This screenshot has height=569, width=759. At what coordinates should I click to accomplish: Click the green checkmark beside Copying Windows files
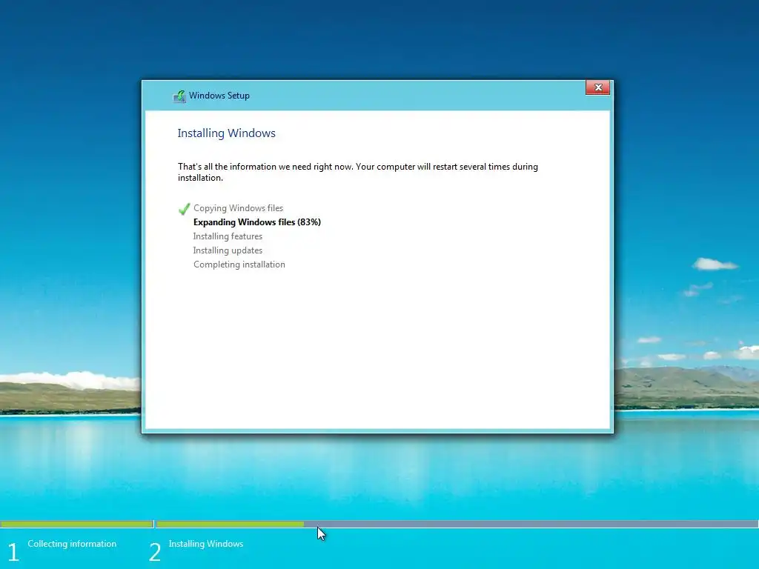[184, 209]
